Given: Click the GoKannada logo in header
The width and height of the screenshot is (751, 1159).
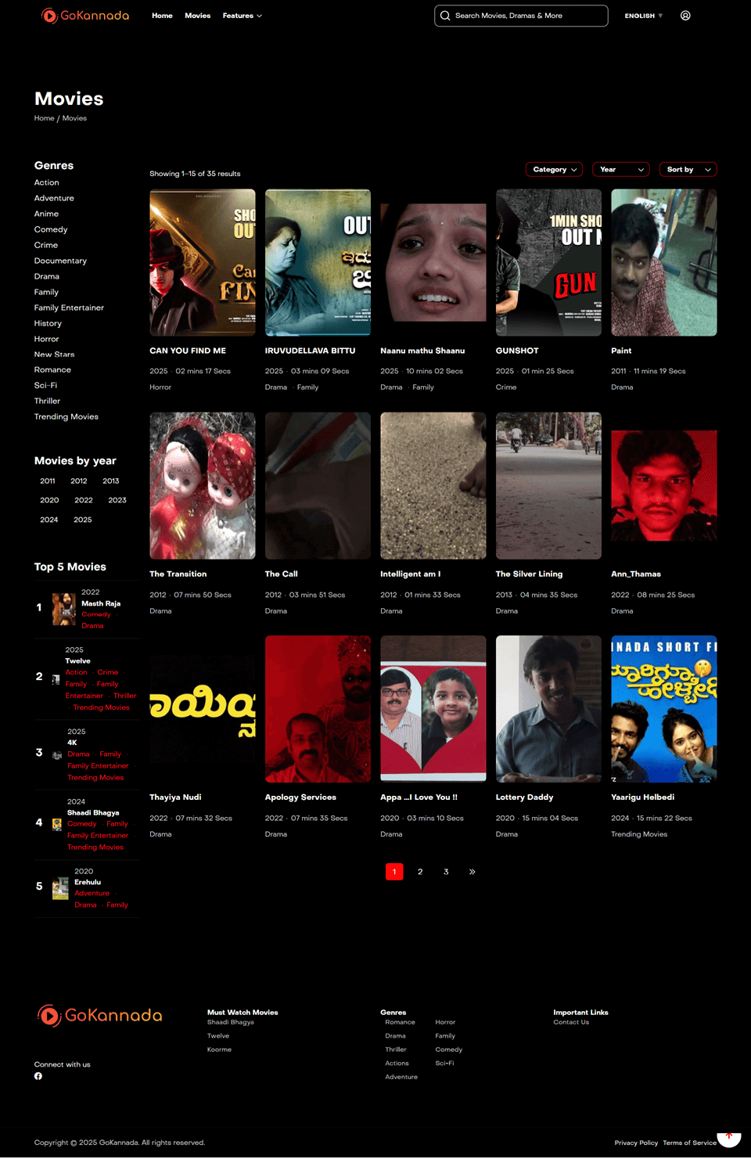Looking at the screenshot, I should [x=84, y=16].
